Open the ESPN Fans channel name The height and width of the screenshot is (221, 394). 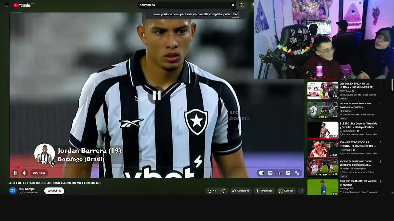tap(345, 91)
